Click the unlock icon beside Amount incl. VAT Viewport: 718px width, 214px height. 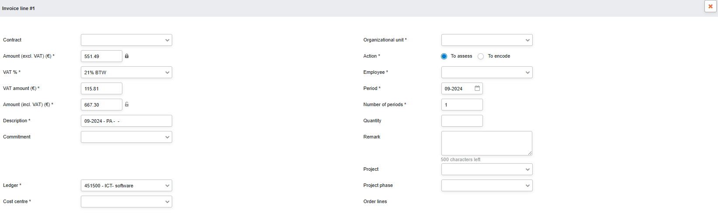pos(127,104)
